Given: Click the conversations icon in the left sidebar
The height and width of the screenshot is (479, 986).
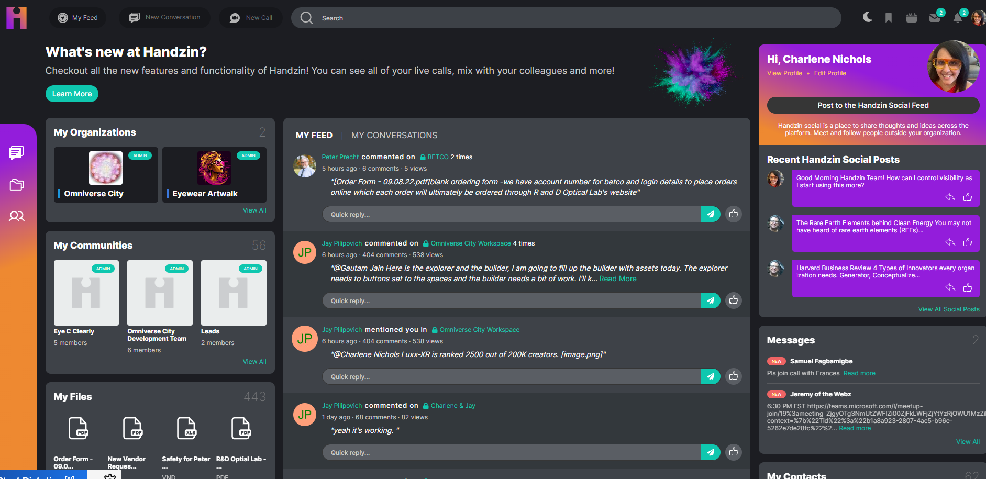Looking at the screenshot, I should (x=16, y=152).
